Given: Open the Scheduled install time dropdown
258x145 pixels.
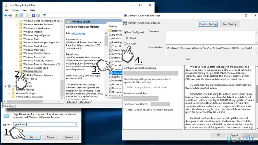Looking at the screenshot, I should click(160, 104).
